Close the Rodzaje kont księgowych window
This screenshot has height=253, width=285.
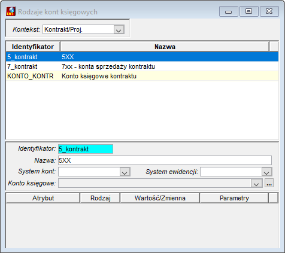click(269, 11)
